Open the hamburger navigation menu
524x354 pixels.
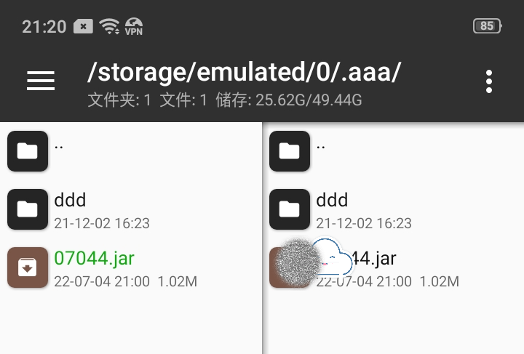41,81
